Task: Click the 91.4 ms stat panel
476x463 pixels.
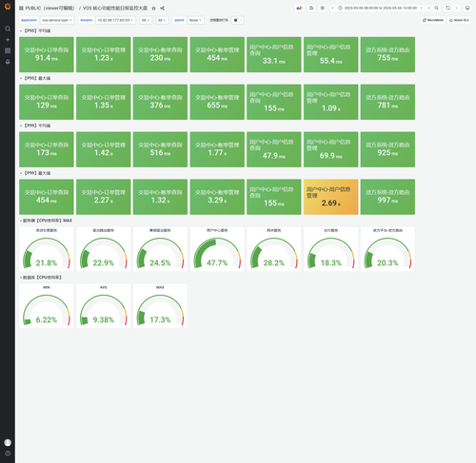Action: (47, 54)
